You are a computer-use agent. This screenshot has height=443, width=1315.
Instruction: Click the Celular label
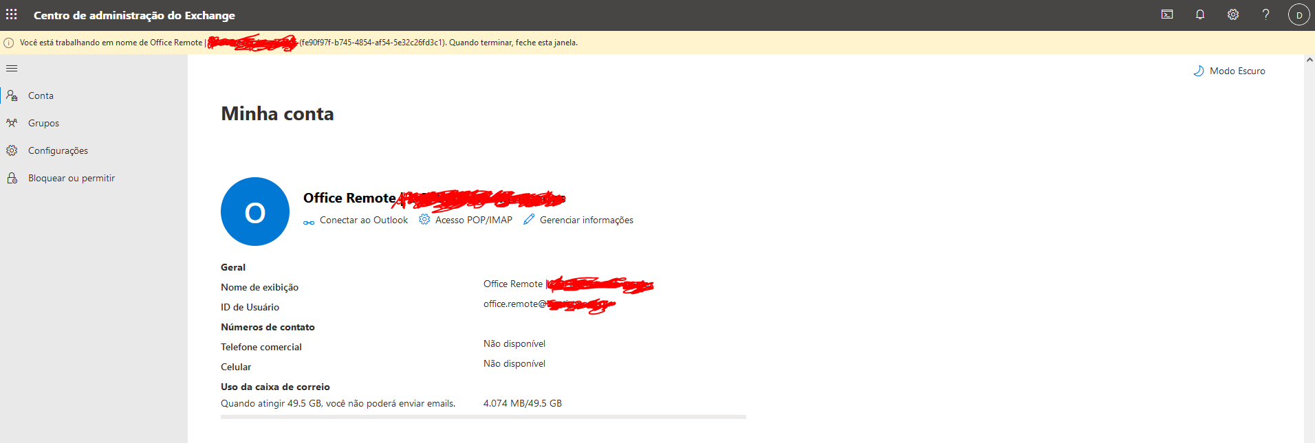[236, 367]
